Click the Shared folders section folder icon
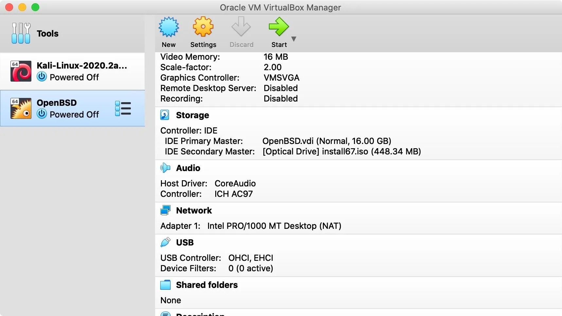Viewport: 562px width, 316px height. point(165,285)
